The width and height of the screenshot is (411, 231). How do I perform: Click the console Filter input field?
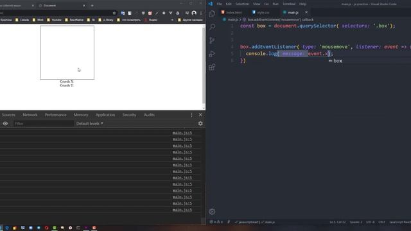[44, 123]
